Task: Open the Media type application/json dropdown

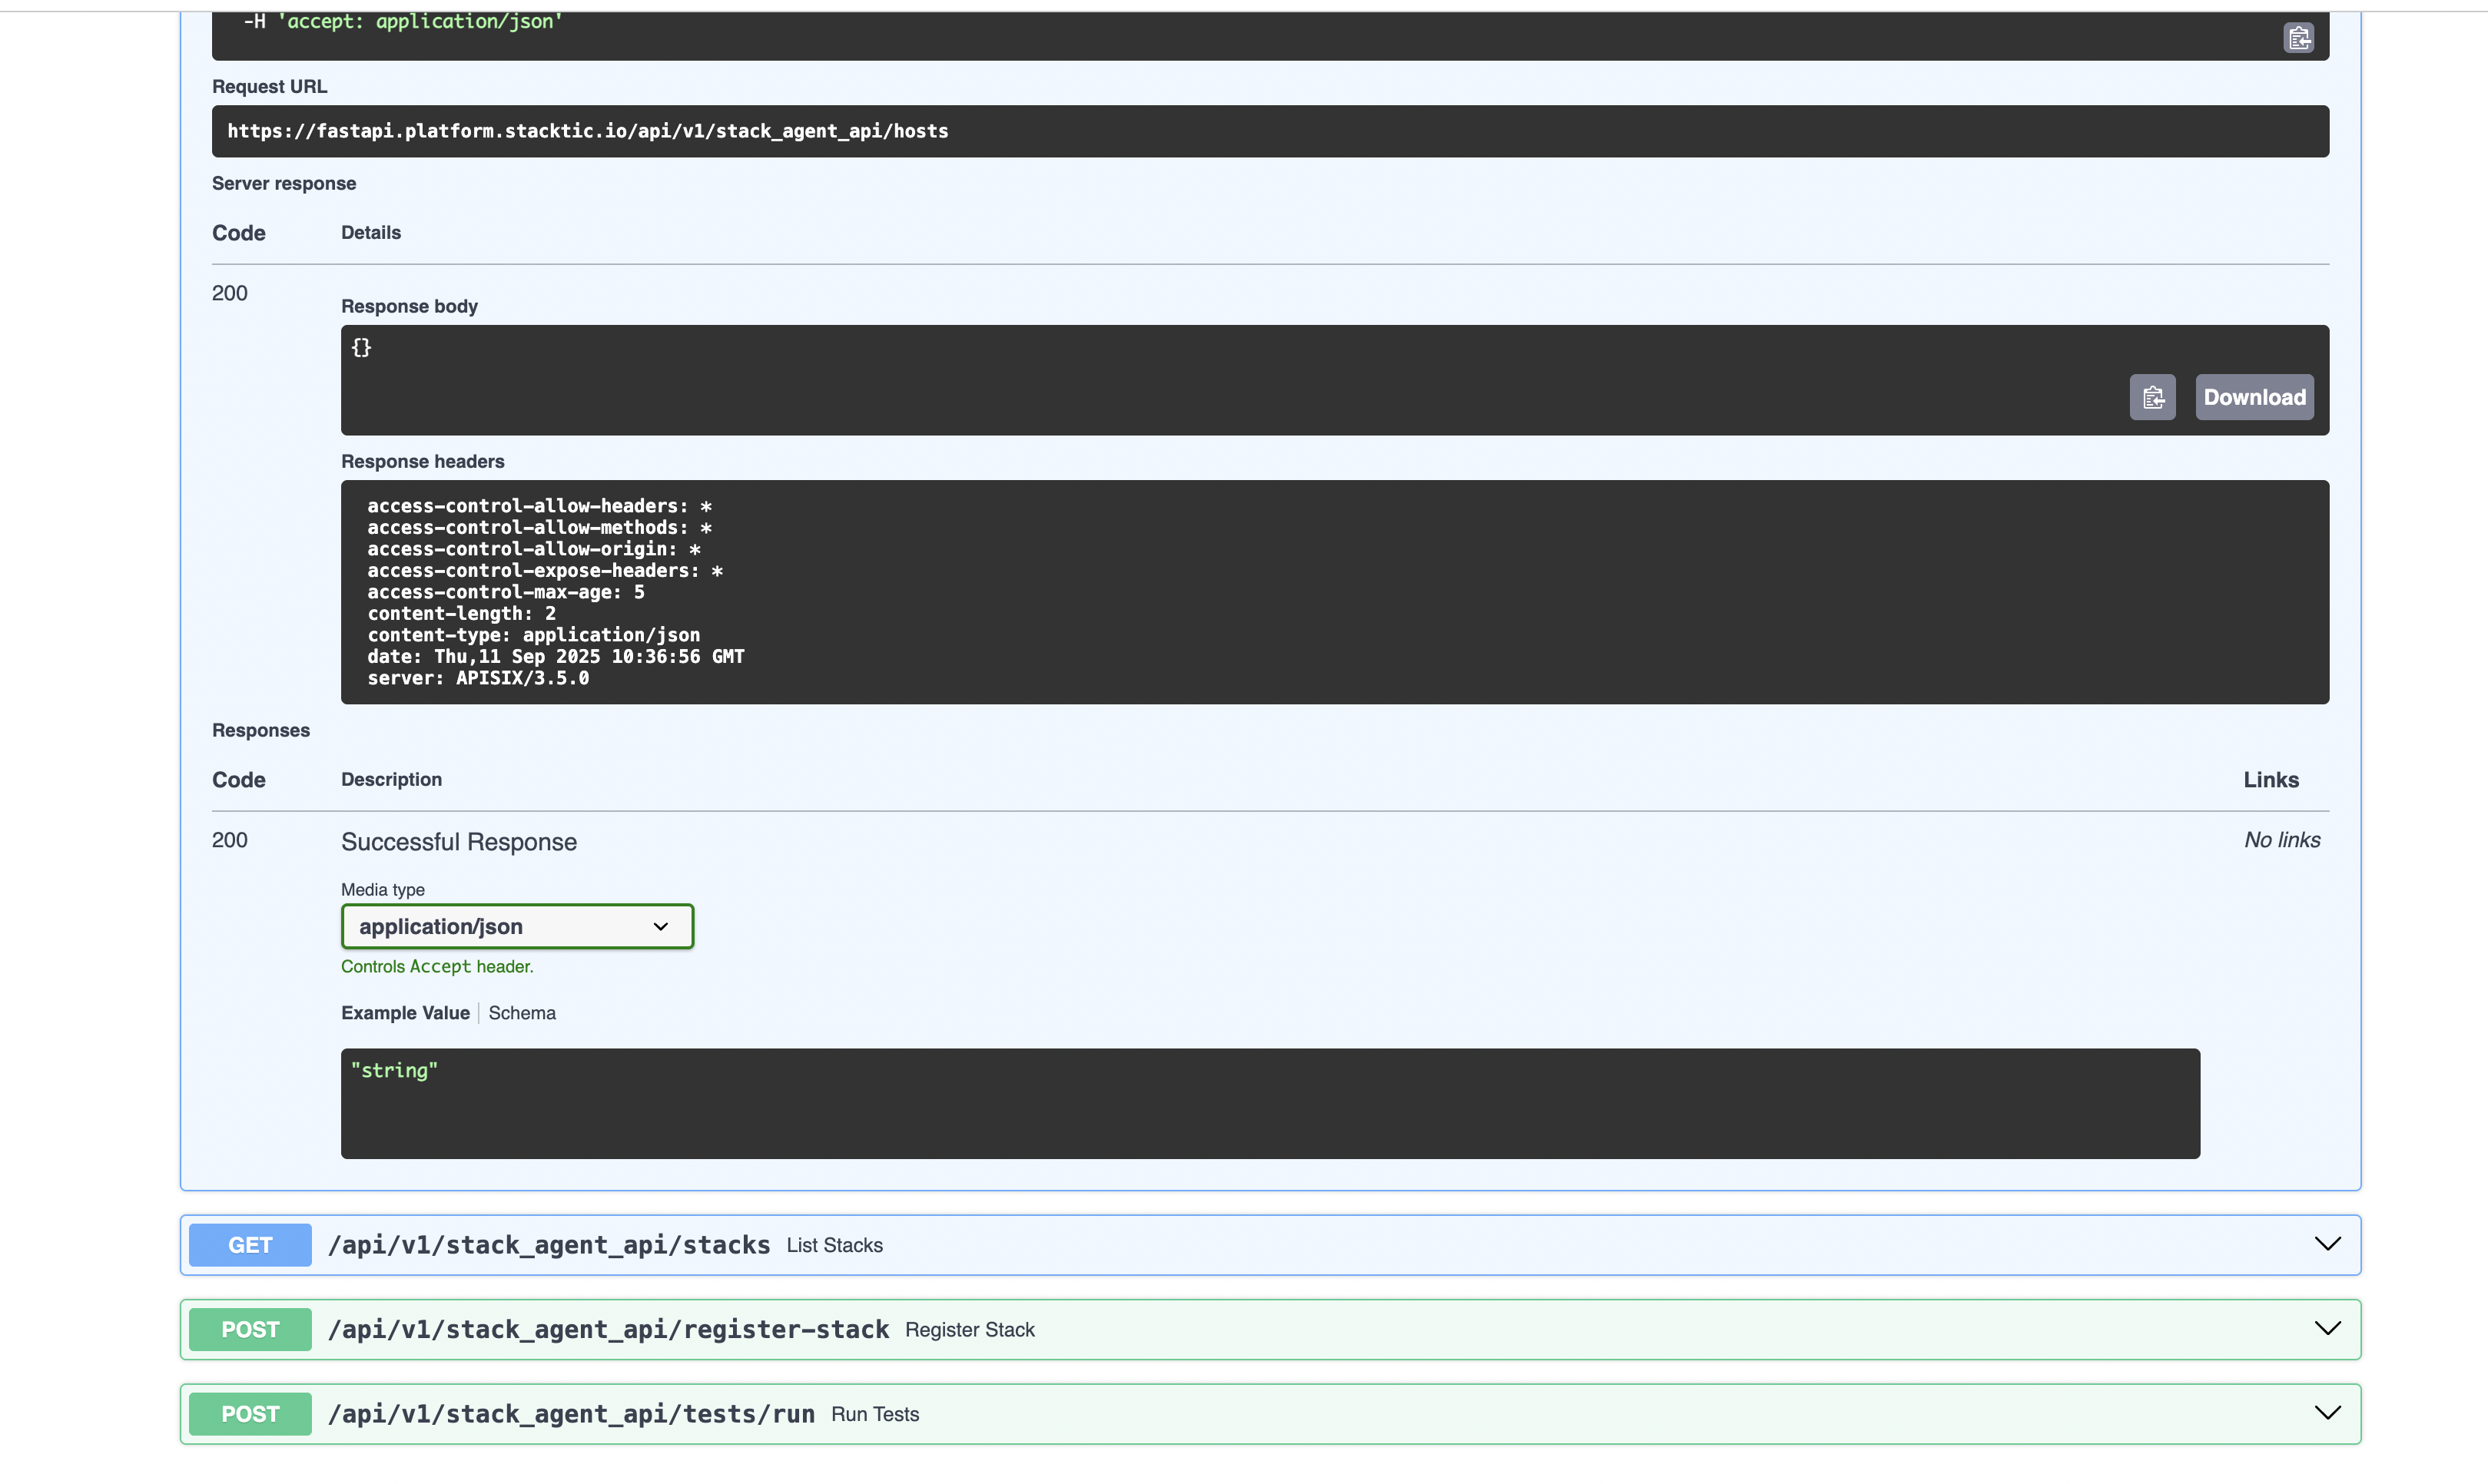Action: click(516, 926)
